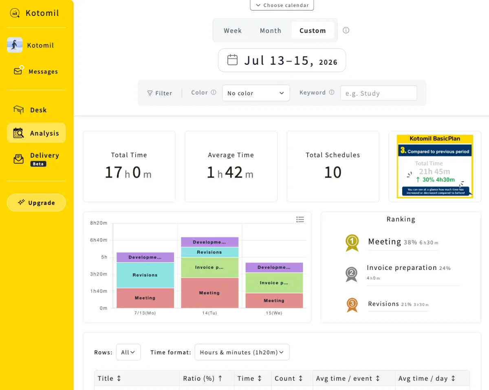Click the Total Time 17h0m card
The width and height of the screenshot is (489, 390).
[x=129, y=167]
